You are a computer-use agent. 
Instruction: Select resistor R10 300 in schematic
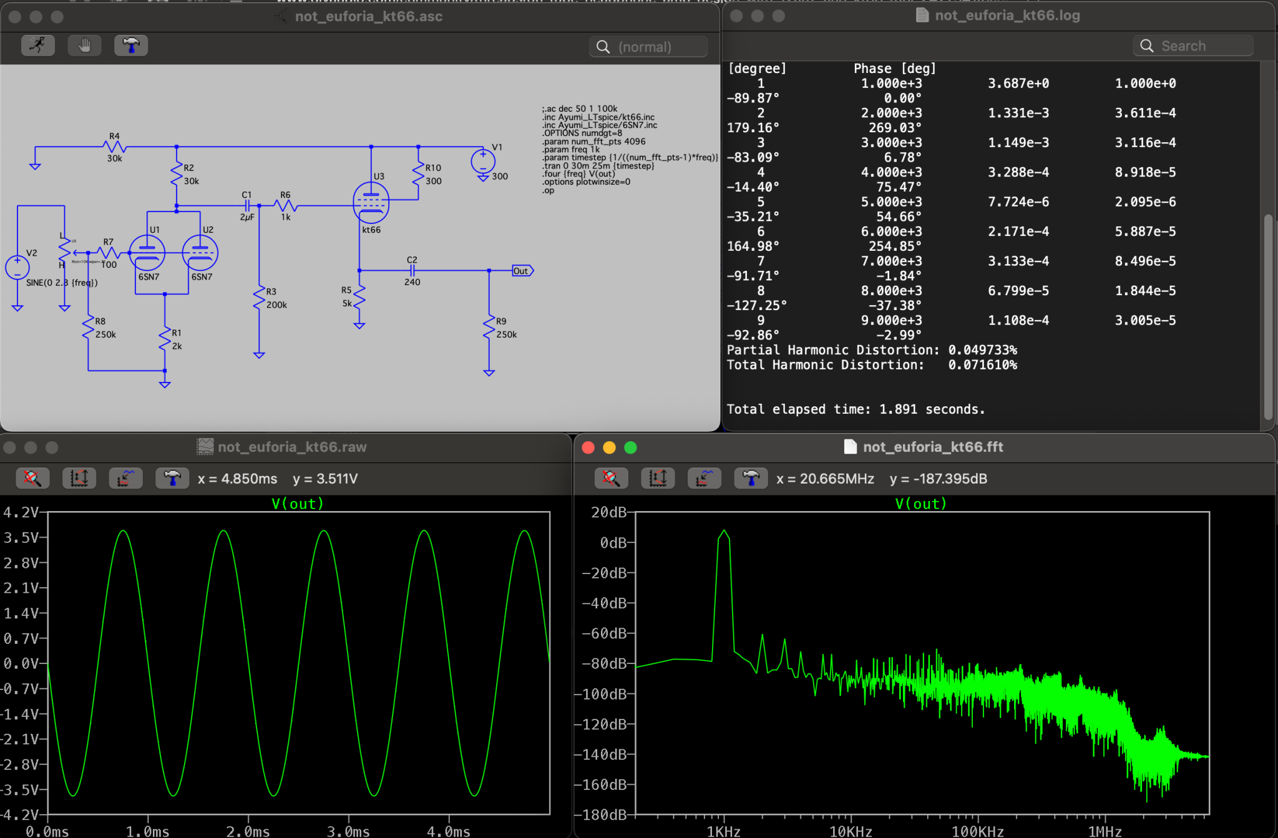pos(418,174)
